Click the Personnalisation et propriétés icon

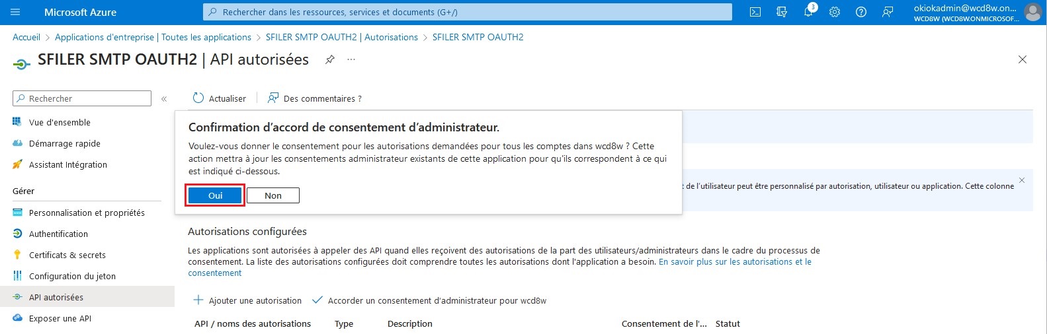[x=17, y=213]
